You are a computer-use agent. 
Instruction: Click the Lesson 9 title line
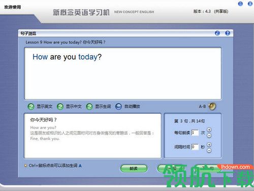point(66,42)
